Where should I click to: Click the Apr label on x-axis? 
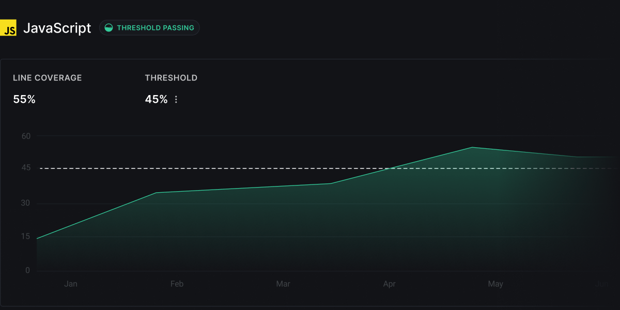coord(390,284)
